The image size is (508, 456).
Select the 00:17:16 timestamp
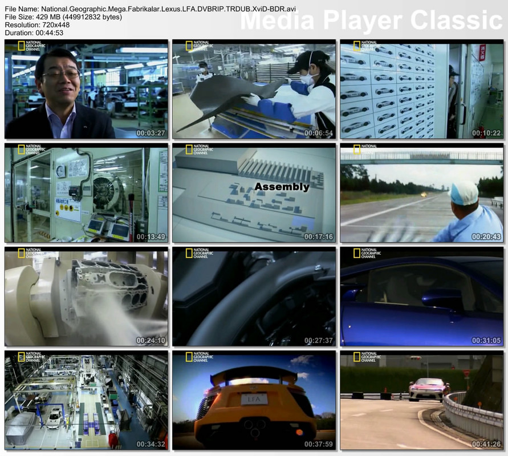pyautogui.click(x=319, y=237)
